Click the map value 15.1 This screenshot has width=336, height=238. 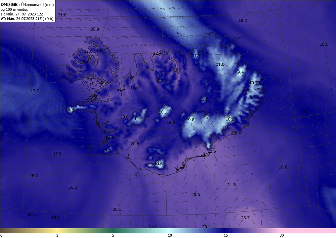coord(305,112)
